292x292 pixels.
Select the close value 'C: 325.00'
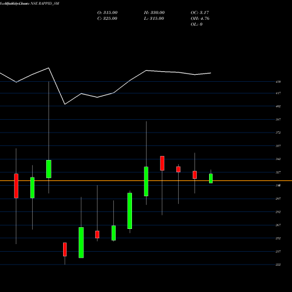107,19
